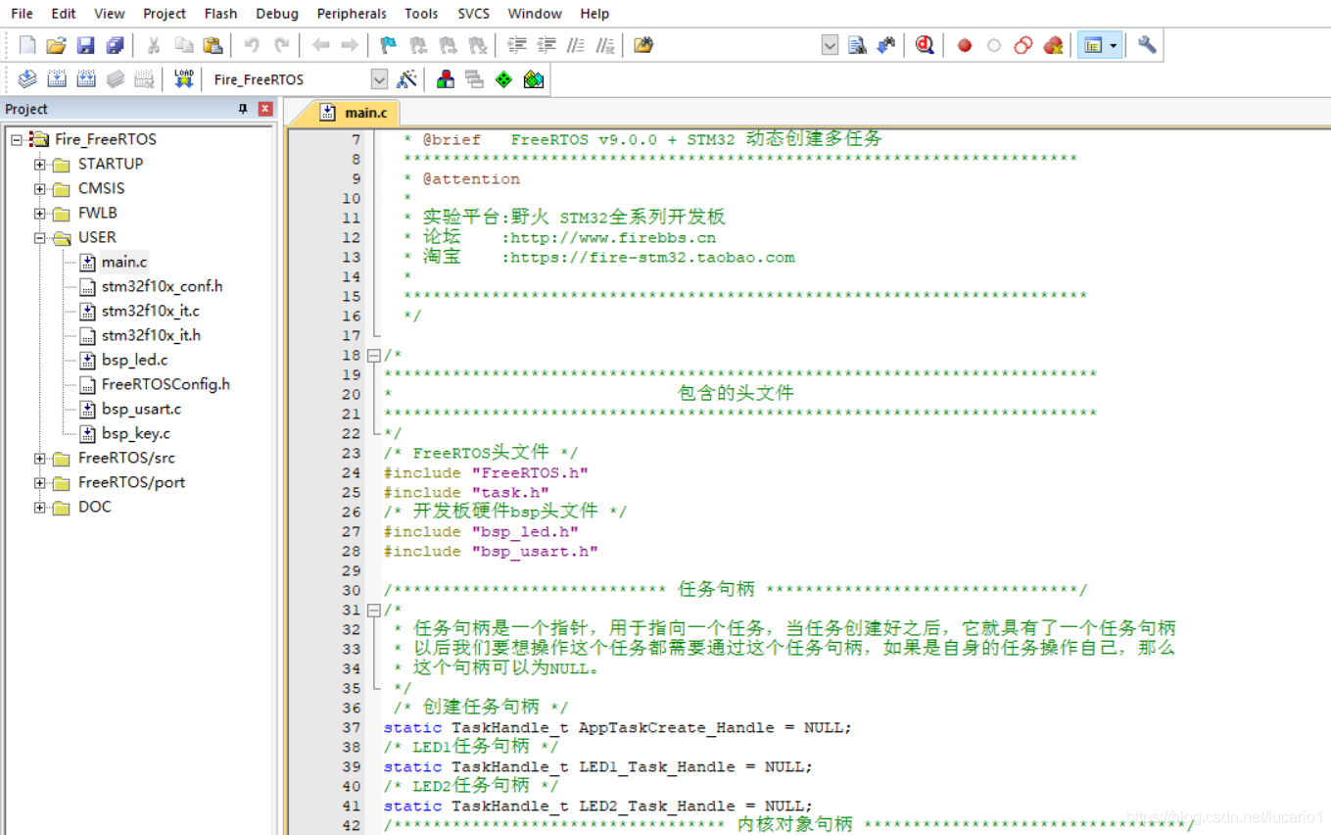Image resolution: width=1331 pixels, height=835 pixels.
Task: Click the Save All icon
Action: click(115, 45)
